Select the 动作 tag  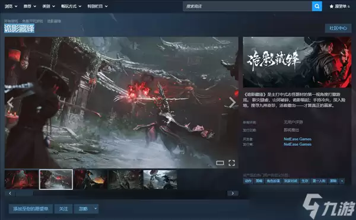coord(248,181)
